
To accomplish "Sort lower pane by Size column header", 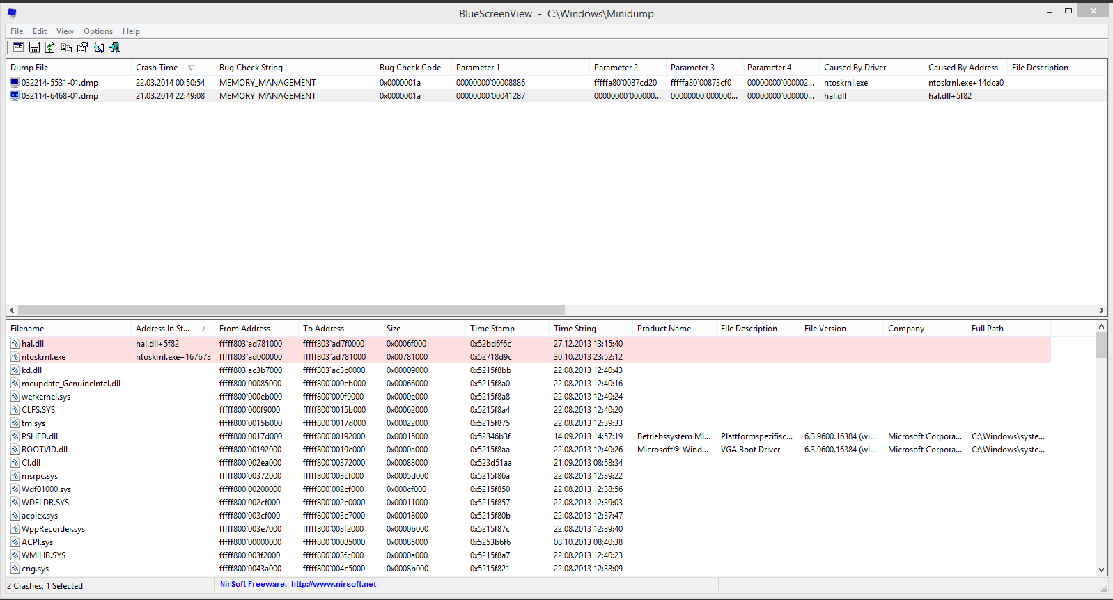I will [423, 329].
